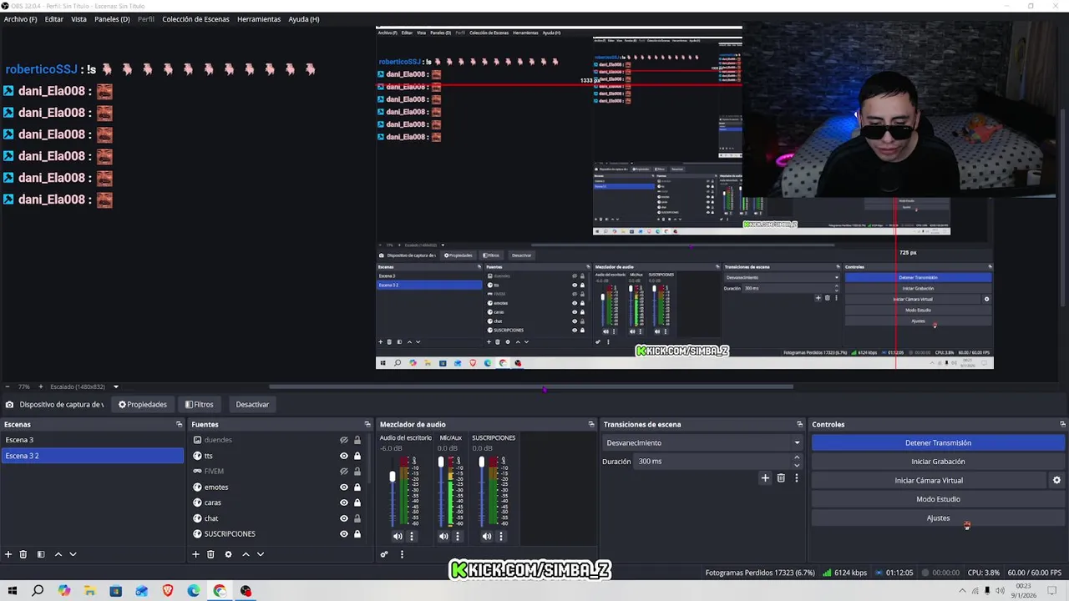1069x601 pixels.
Task: Open the Filtros button
Action: [200, 405]
